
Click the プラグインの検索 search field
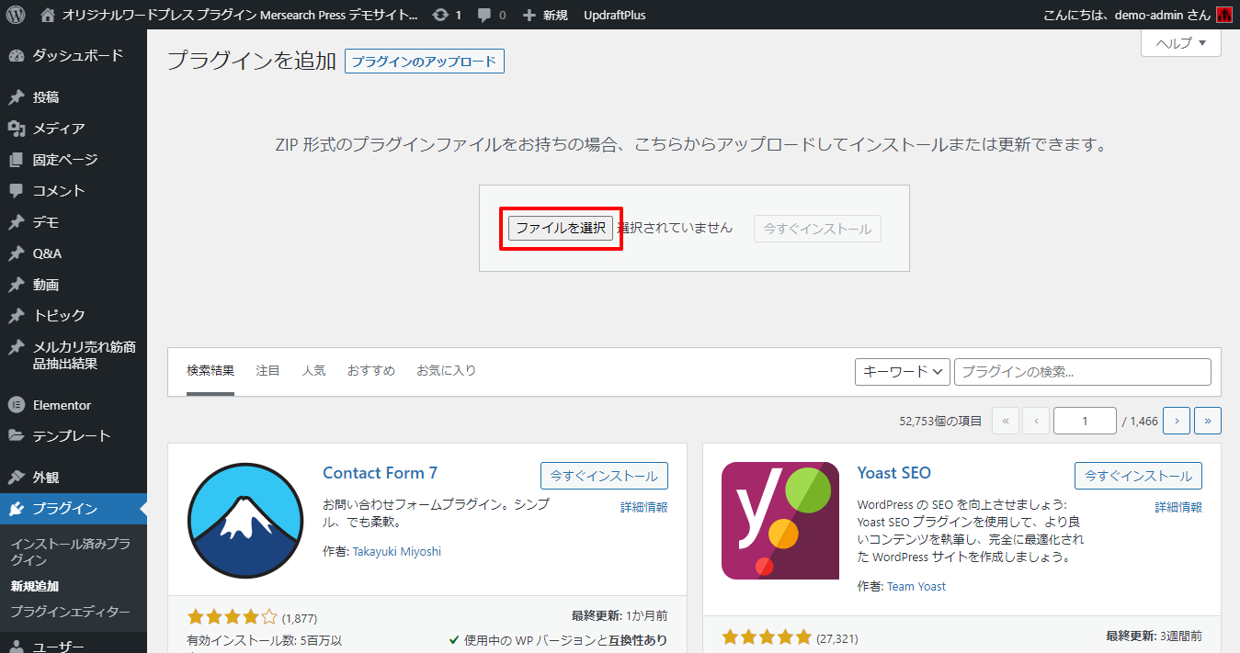1083,372
